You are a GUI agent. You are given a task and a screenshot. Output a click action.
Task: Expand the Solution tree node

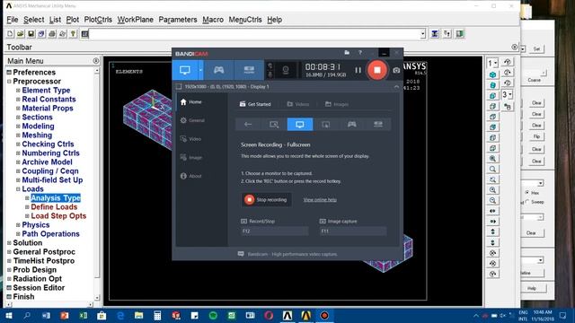pyautogui.click(x=9, y=243)
